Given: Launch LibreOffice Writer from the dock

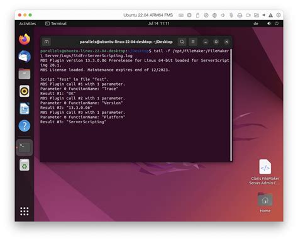Looking at the screenshot, I should click(25, 108).
